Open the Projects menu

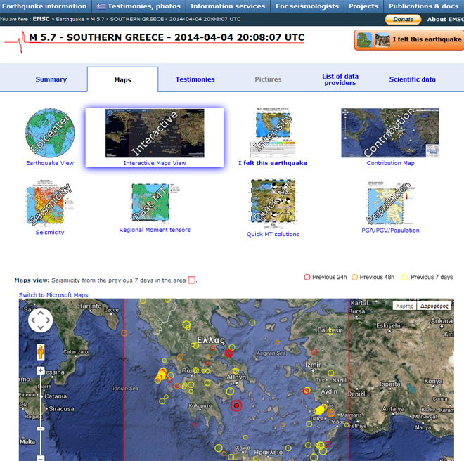coord(363,6)
